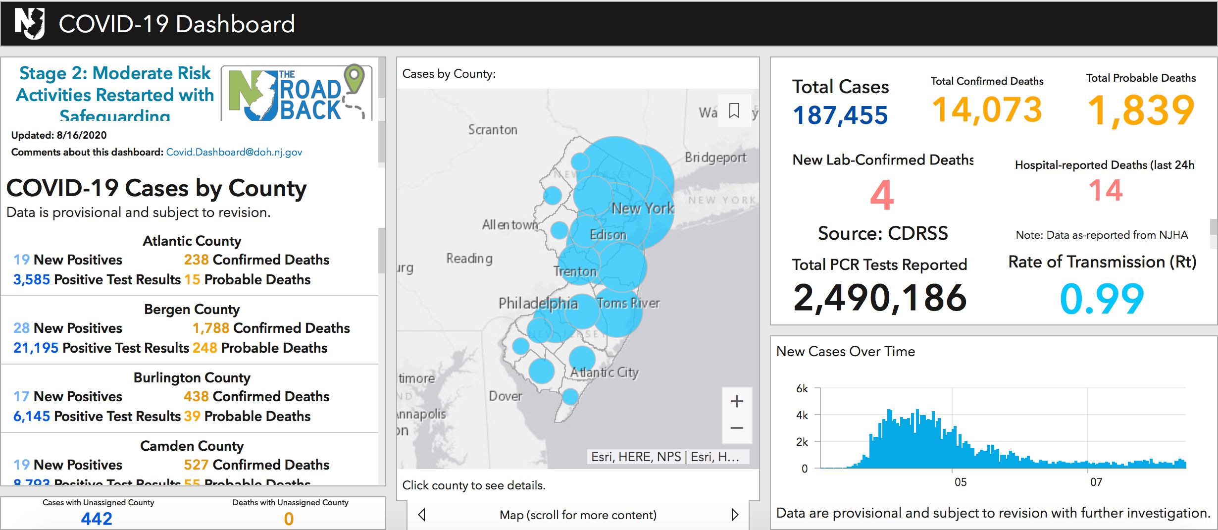Select Camden County in the list
Screen dimensions: 1218x530
[x=192, y=446]
